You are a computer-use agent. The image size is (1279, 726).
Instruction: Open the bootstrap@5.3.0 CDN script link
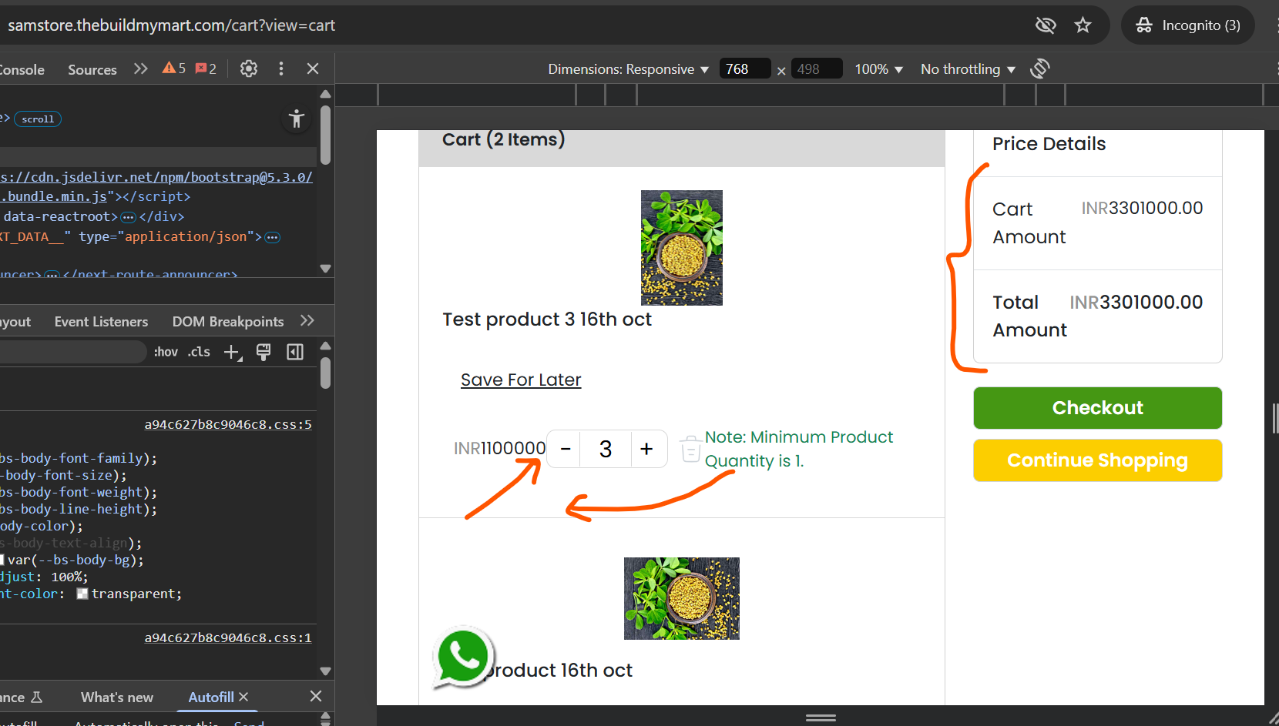click(x=156, y=177)
